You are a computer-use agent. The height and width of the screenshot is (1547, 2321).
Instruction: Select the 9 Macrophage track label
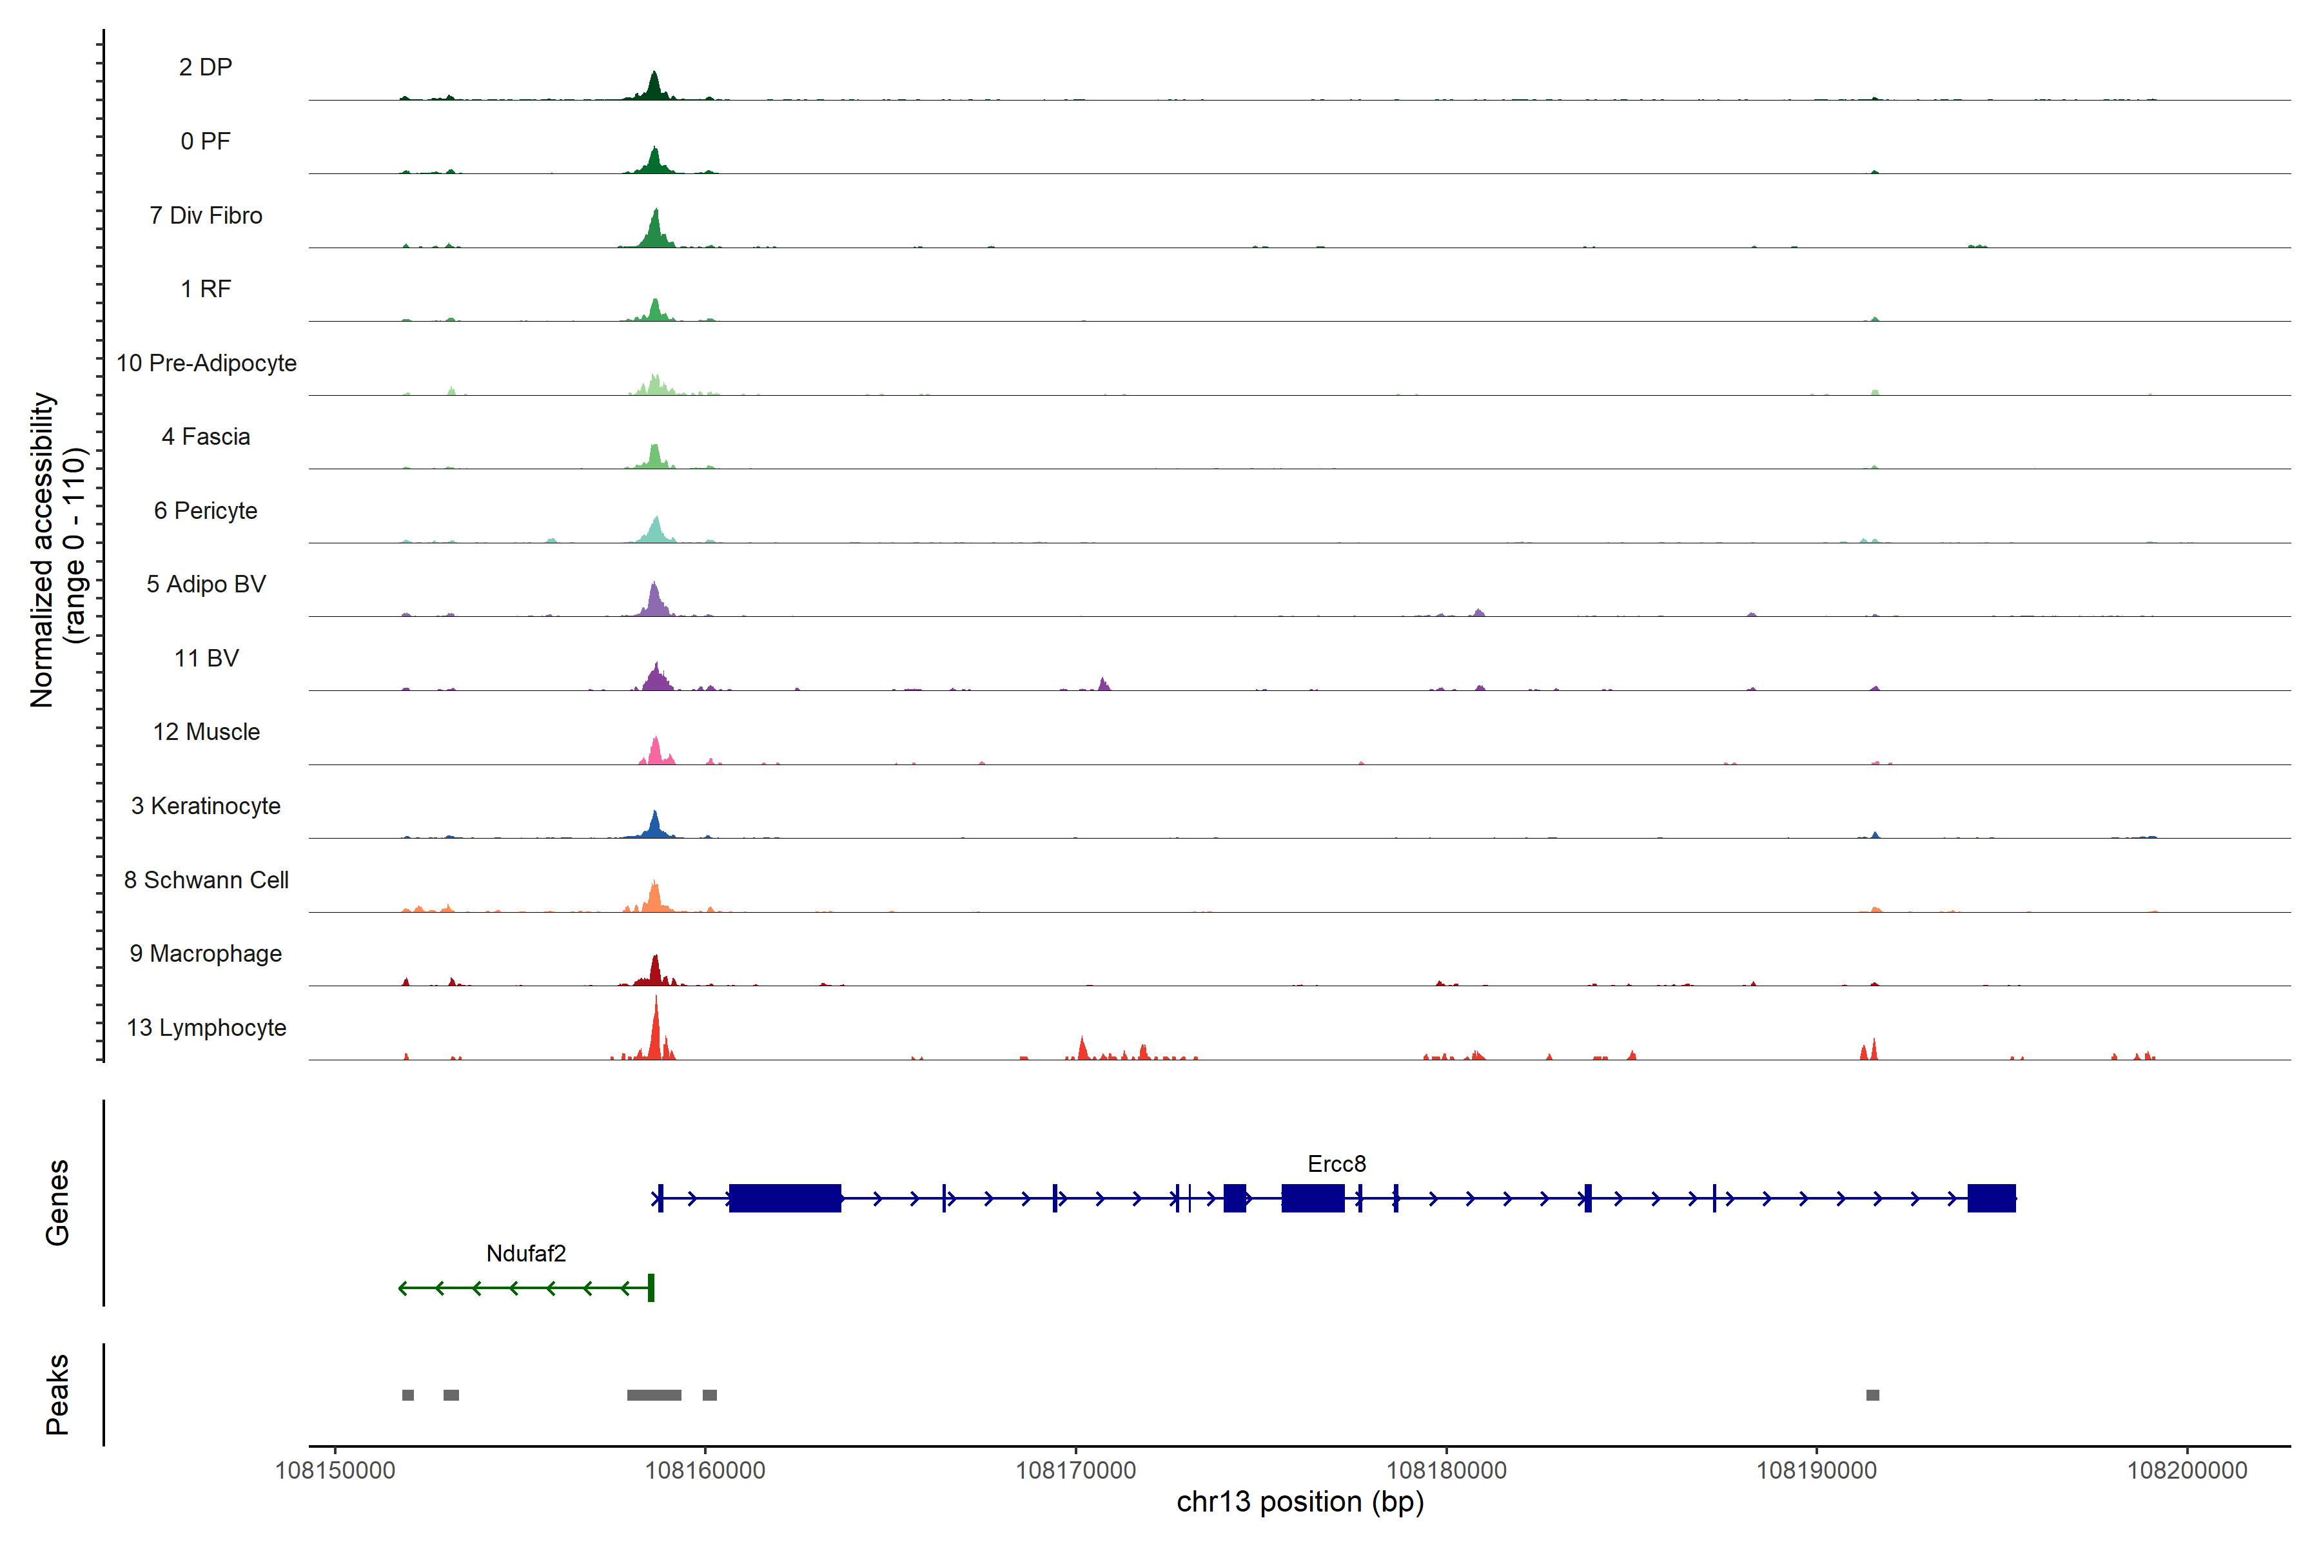coord(206,954)
